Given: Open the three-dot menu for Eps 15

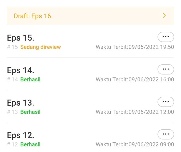Looking at the screenshot, I should 166,37.
